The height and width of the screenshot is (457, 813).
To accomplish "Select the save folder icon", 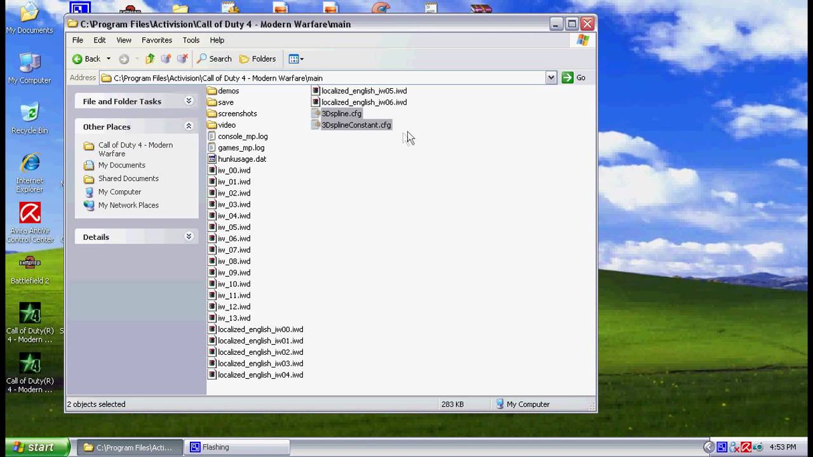I will pyautogui.click(x=212, y=102).
